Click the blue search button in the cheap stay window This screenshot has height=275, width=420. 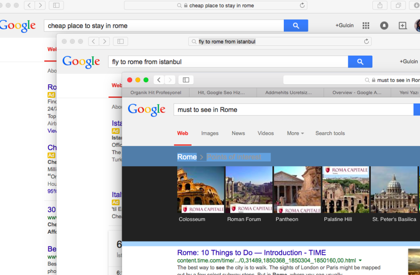[x=296, y=26]
